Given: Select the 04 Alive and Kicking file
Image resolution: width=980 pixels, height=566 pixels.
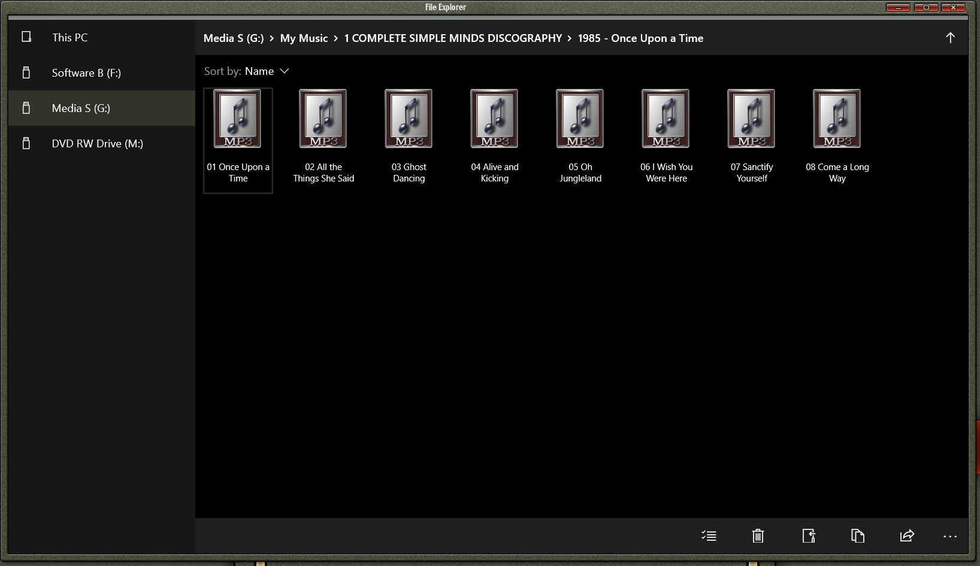Looking at the screenshot, I should (495, 140).
